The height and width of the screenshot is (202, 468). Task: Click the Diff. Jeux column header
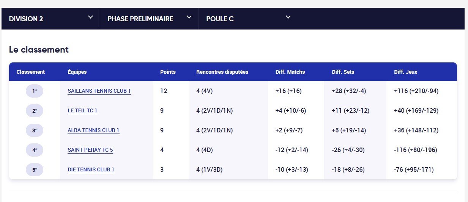[406, 72]
